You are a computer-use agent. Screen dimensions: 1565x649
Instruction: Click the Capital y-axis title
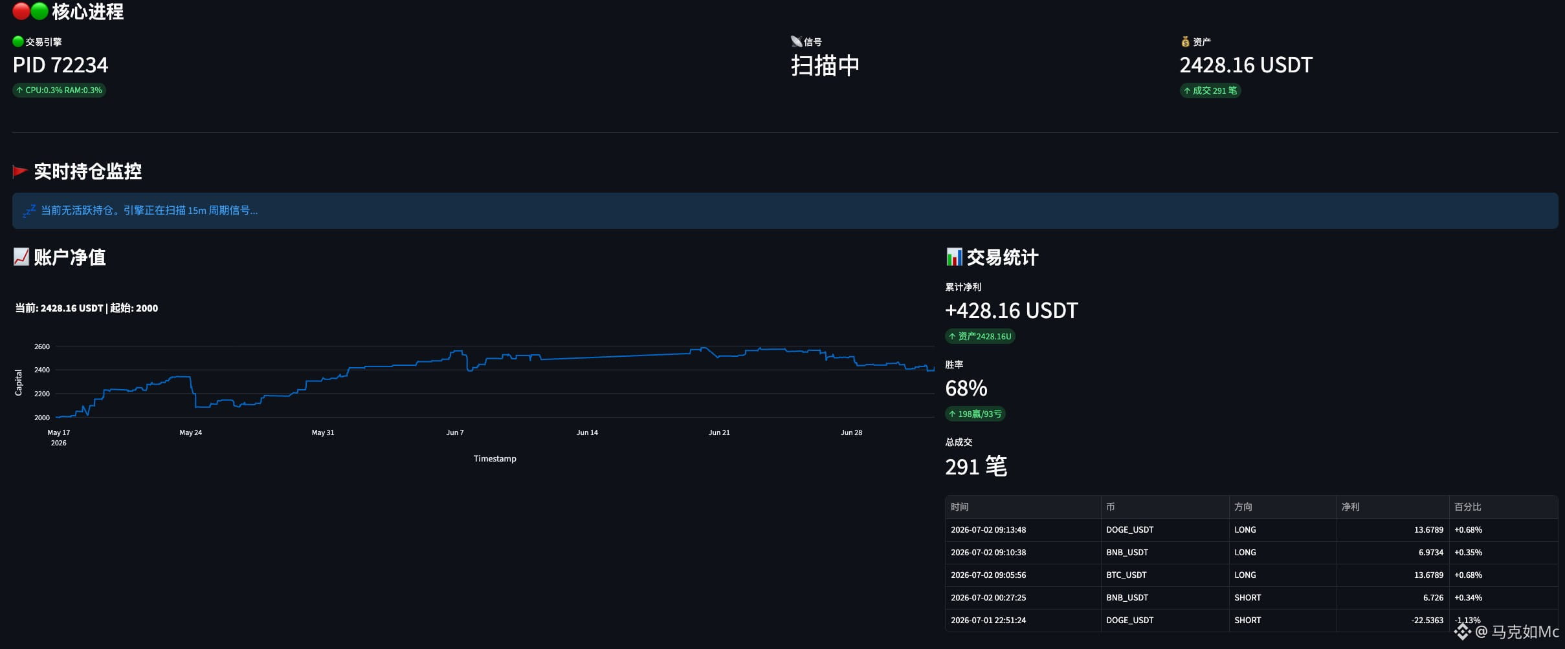18,383
